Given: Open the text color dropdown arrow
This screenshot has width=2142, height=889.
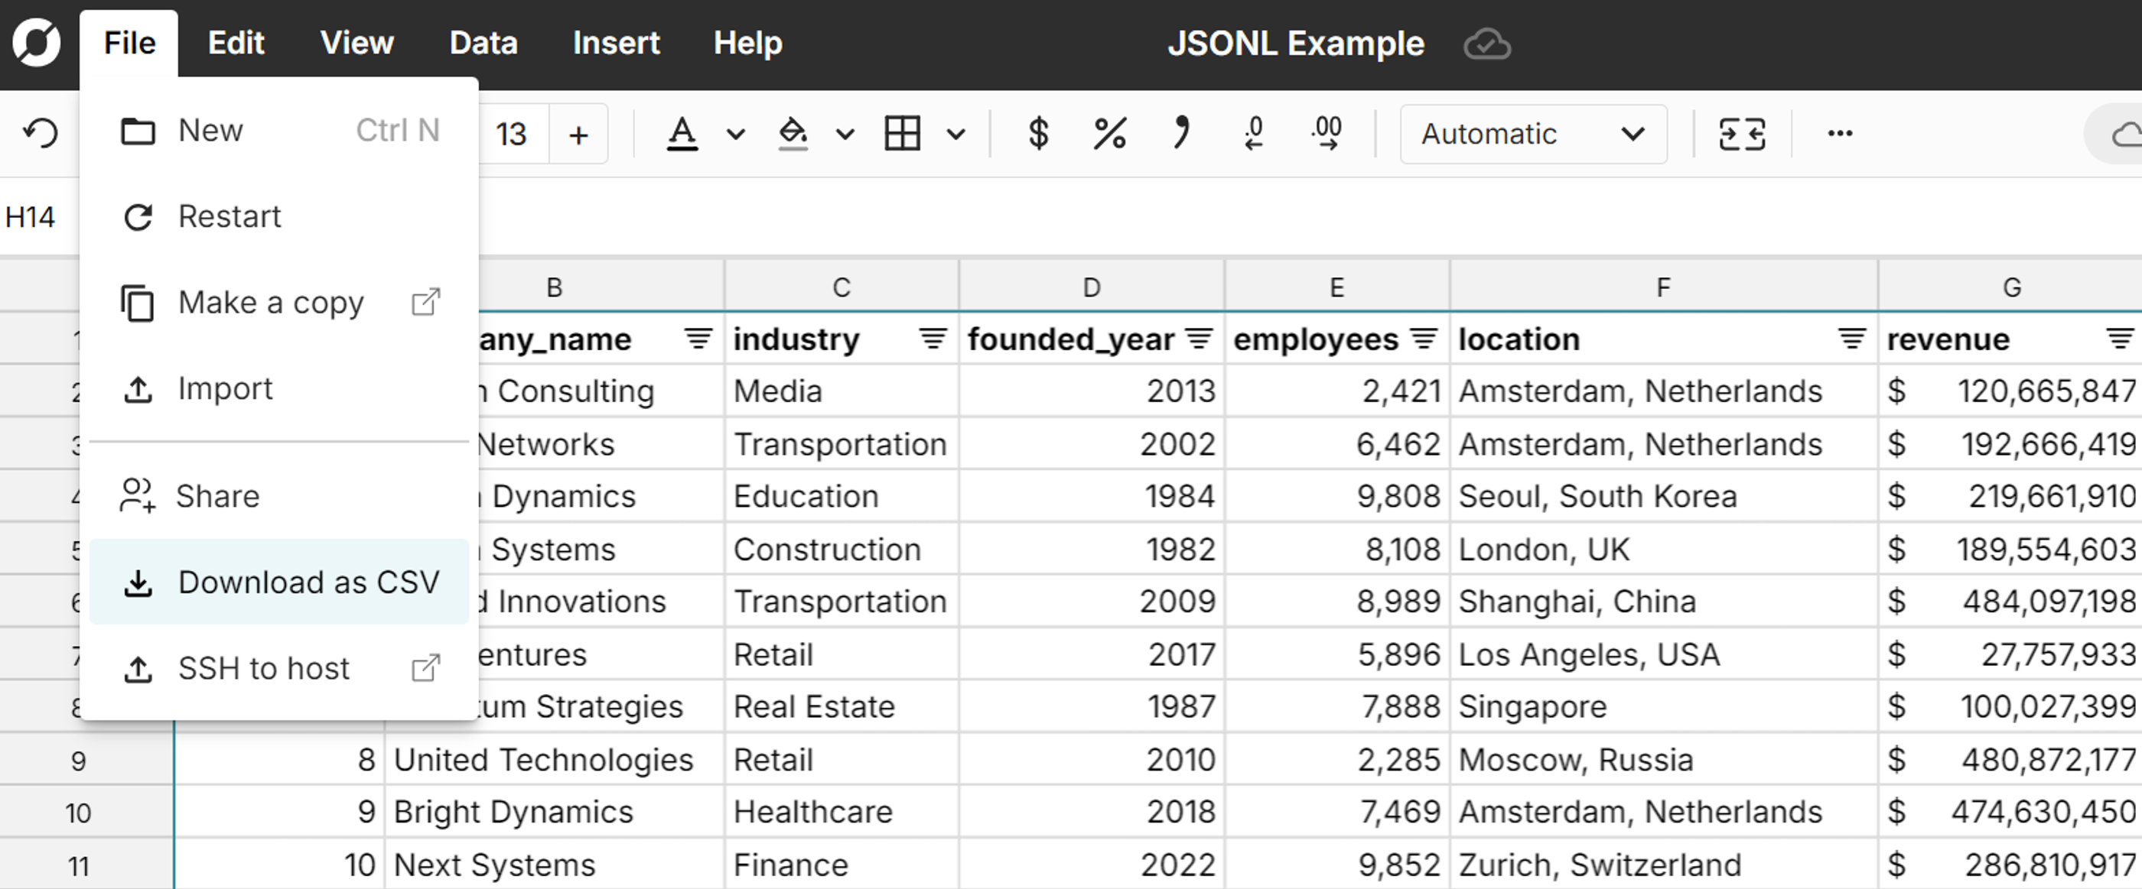Looking at the screenshot, I should 735,134.
